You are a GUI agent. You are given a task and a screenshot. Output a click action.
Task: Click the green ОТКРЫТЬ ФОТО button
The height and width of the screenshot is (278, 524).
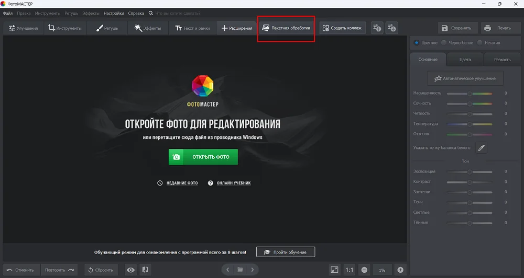pyautogui.click(x=203, y=157)
